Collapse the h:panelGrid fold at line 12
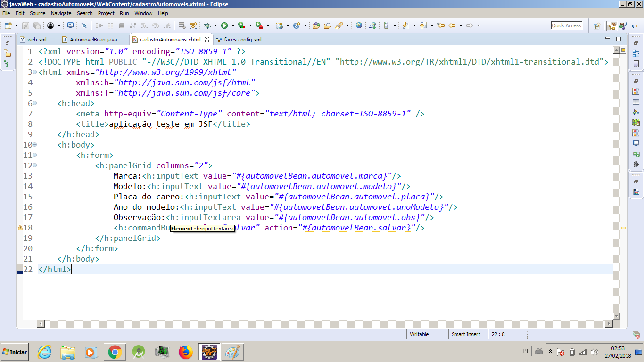The width and height of the screenshot is (644, 362). point(35,165)
